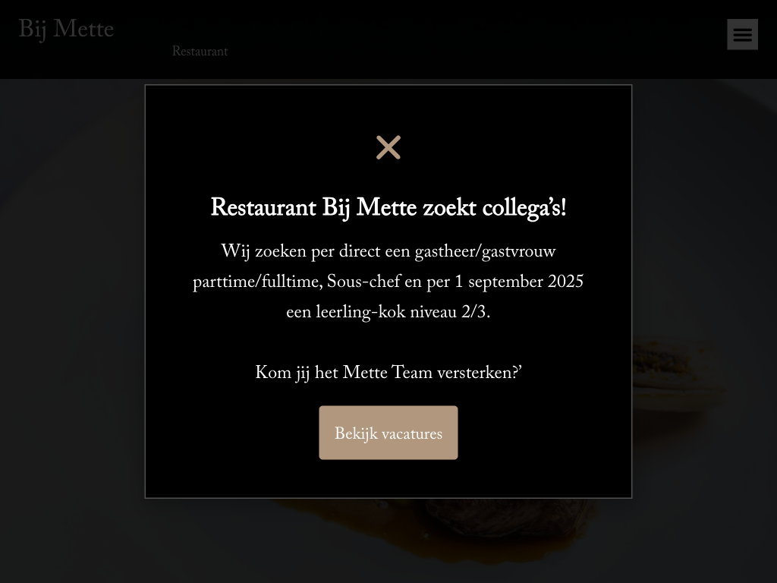This screenshot has width=777, height=583.
Task: Click the text mentioning Sous-chef
Action: coord(363,283)
